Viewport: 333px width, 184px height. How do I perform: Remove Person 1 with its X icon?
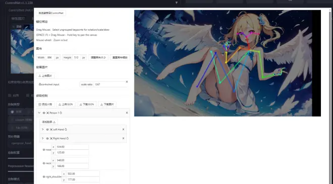[127, 113]
